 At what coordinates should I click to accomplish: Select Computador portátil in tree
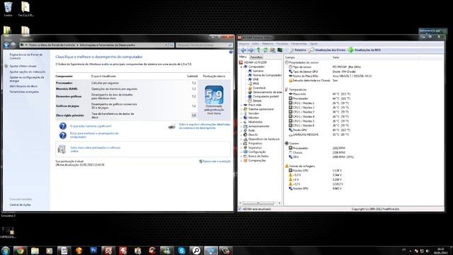pyautogui.click(x=266, y=96)
